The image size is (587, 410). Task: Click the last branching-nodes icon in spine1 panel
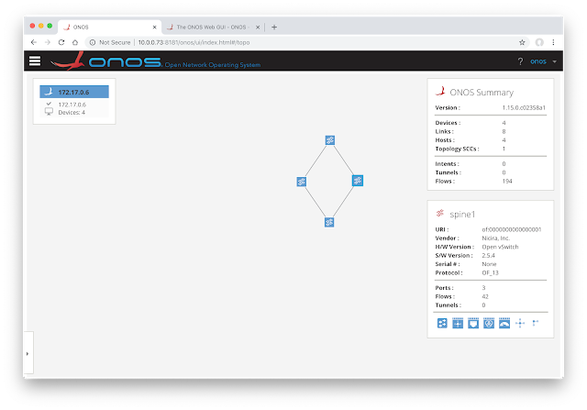click(536, 323)
